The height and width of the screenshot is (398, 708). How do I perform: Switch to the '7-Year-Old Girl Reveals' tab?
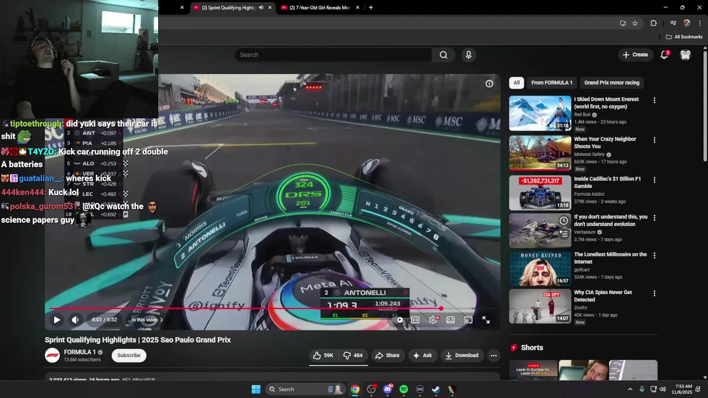(x=320, y=8)
